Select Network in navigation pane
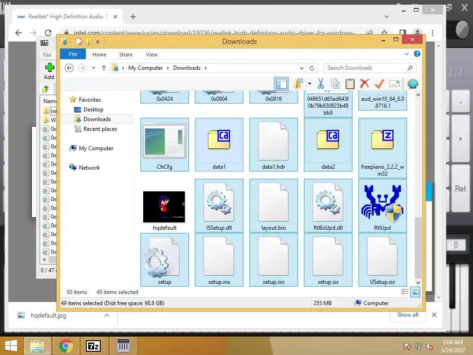This screenshot has width=473, height=355. click(89, 167)
